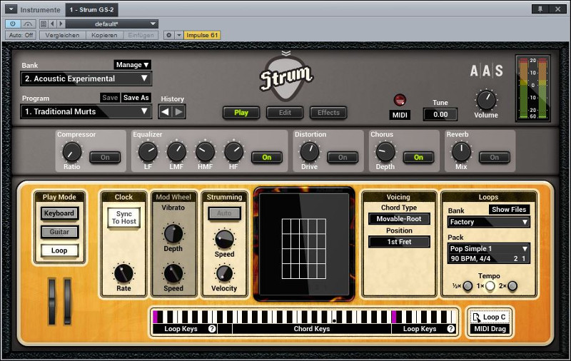Viewport: 571px width, 361px height.
Task: Go to previous host preset arrow
Action: click(52, 24)
